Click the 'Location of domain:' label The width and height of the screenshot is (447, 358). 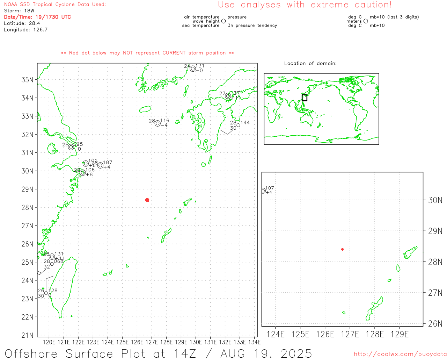point(310,63)
